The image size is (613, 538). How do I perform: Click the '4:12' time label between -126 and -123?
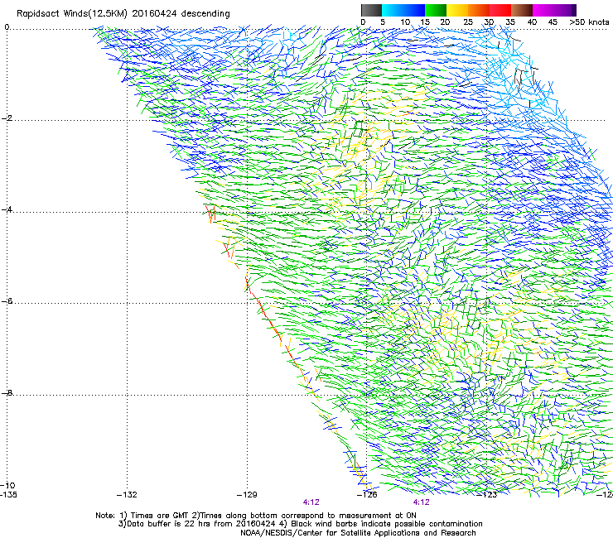[421, 502]
